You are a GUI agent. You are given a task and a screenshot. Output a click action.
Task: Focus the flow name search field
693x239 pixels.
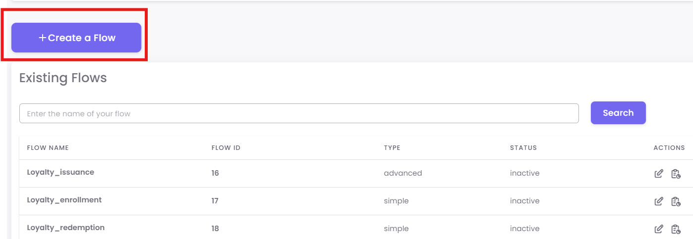click(298, 113)
